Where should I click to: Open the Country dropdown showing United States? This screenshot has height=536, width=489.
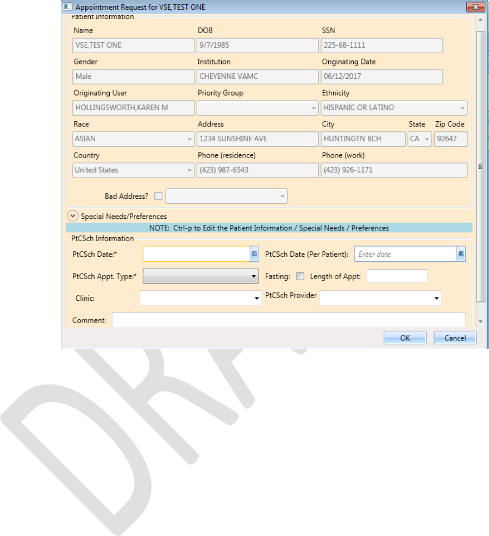tap(133, 170)
